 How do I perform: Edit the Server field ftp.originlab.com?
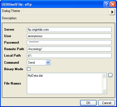(x=69, y=30)
